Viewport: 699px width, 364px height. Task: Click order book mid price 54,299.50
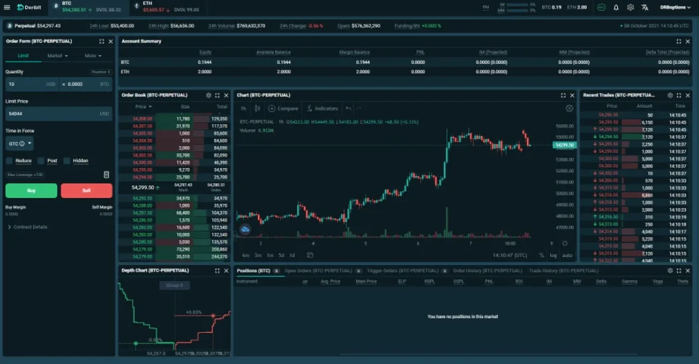[143, 187]
